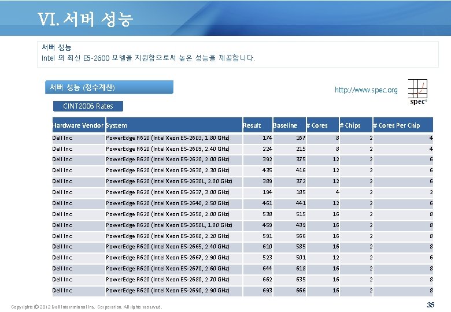Click the Result value 610
Image resolution: width=451 pixels, height=312 pixels.
pos(267,247)
